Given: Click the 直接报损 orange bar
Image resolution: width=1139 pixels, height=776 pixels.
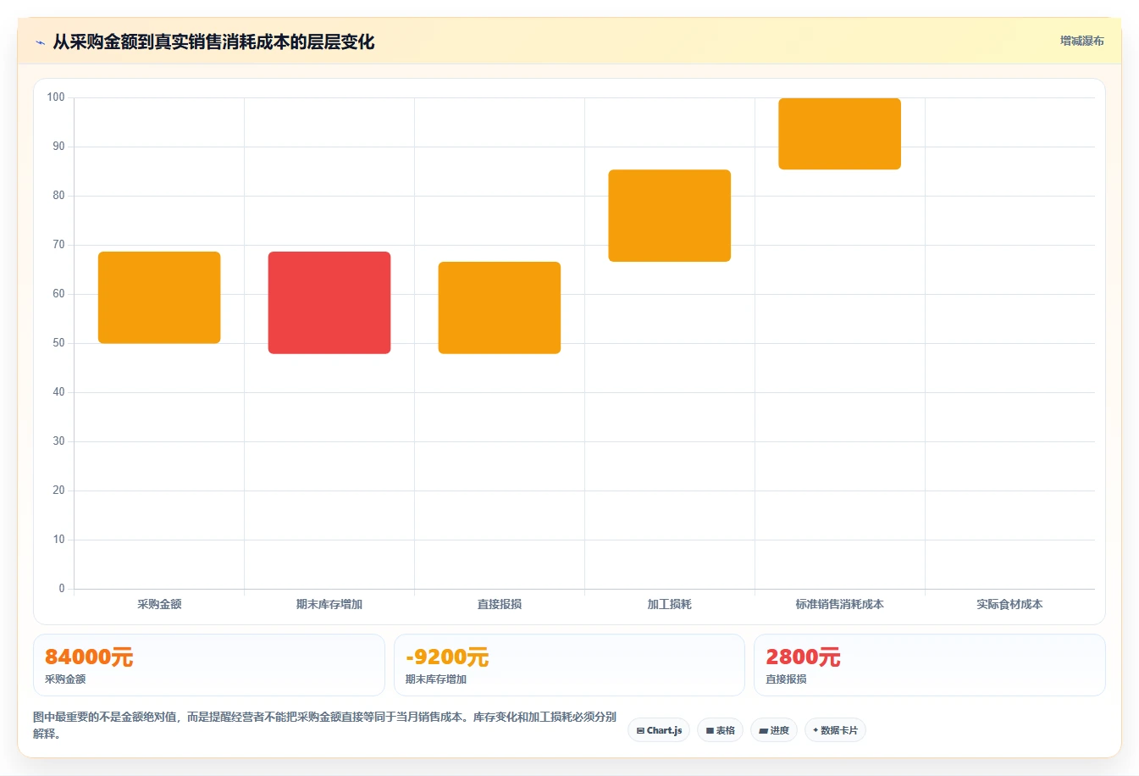Looking at the screenshot, I should pyautogui.click(x=500, y=308).
